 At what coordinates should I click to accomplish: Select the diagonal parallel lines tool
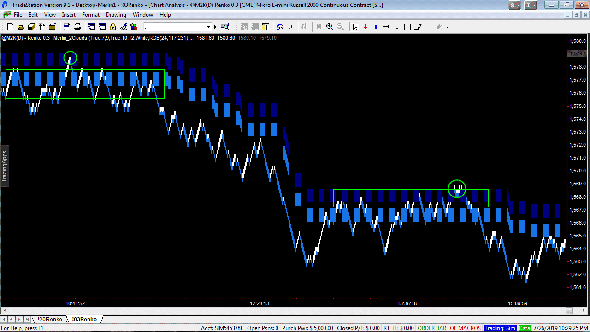(x=450, y=27)
